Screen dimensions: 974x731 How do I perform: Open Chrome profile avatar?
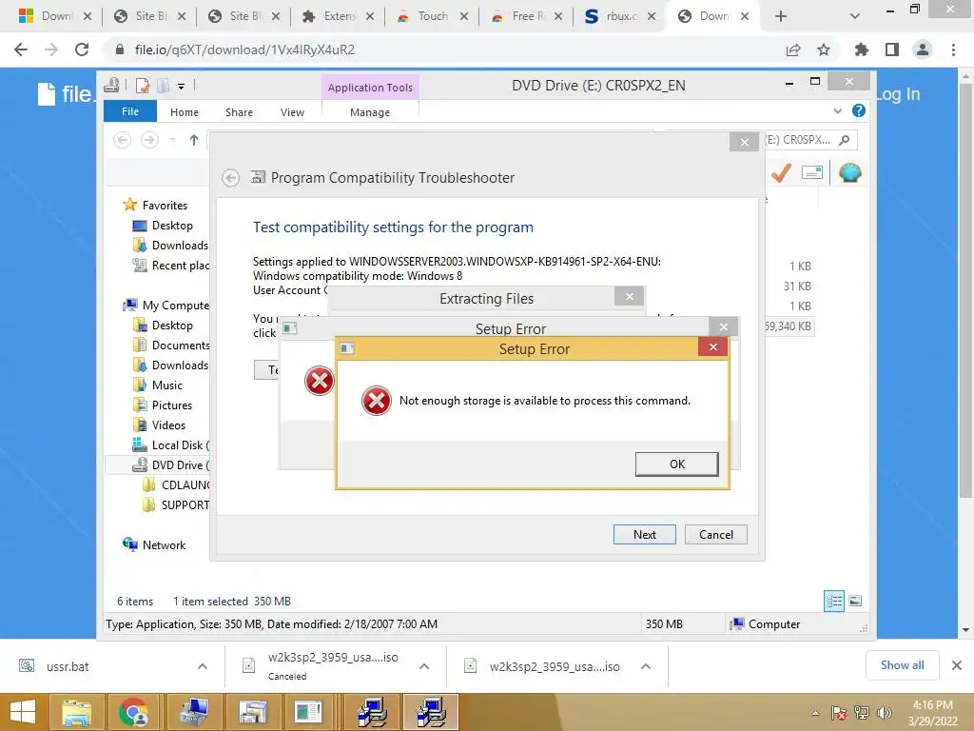point(923,49)
